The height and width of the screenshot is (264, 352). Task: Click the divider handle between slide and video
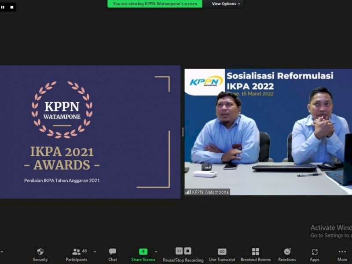pos(183,132)
